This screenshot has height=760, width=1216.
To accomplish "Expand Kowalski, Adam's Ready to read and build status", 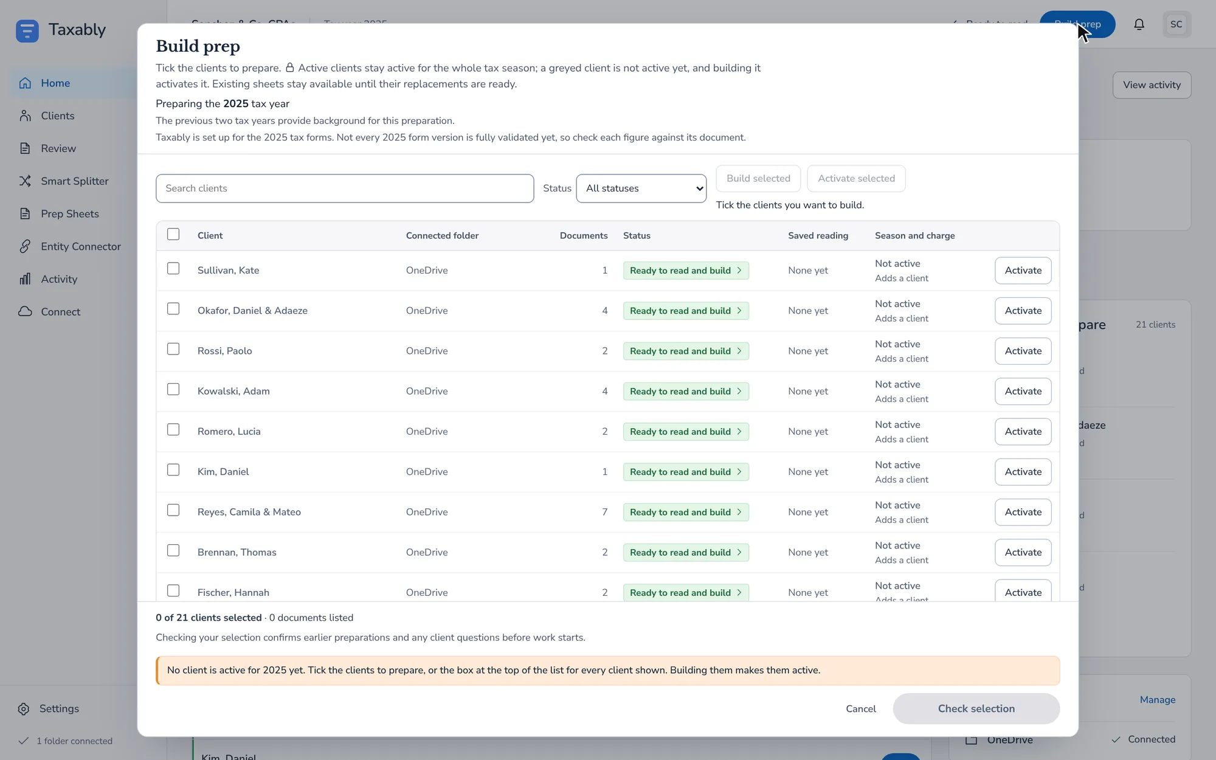I will click(686, 392).
